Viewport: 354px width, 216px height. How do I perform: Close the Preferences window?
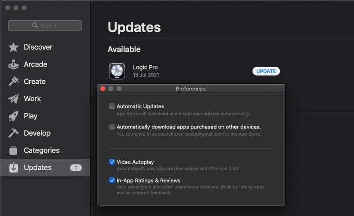tap(103, 88)
